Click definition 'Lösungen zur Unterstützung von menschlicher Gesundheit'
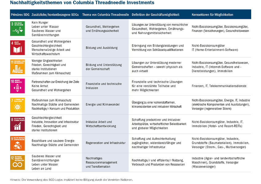261x184 pixels. point(160,29)
